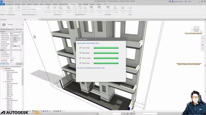Image resolution: width=206 pixels, height=115 pixels.
Task: Open the 3D View instance filter dropdown
Action: [x=8, y=29]
